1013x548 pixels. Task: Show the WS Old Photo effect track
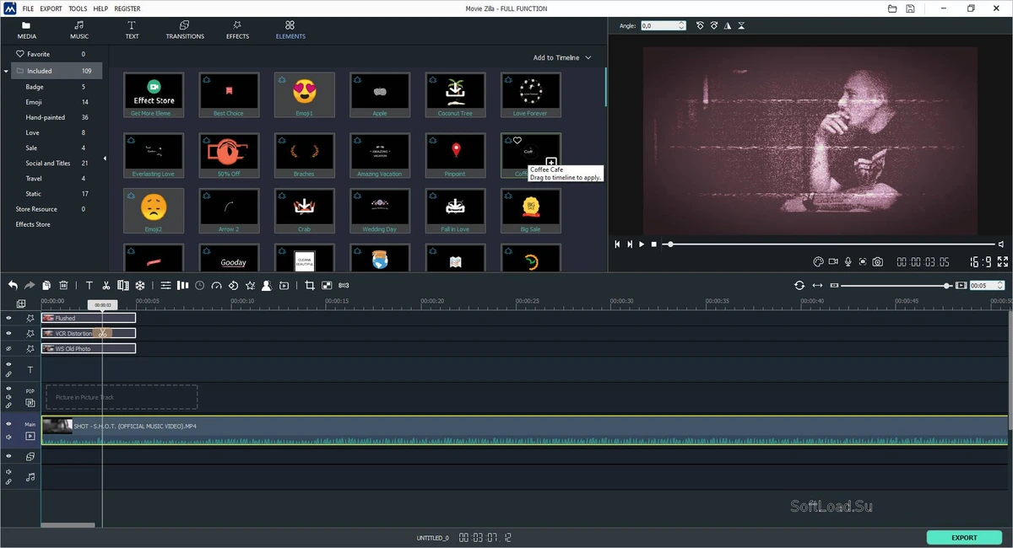pyautogui.click(x=9, y=349)
